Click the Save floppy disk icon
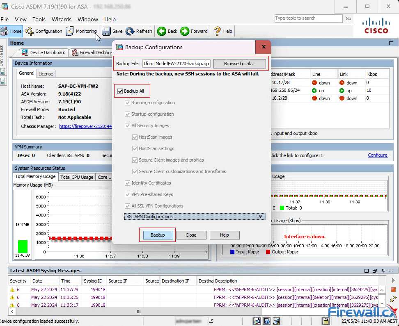Viewport: 399px width, 326px height. tap(106, 31)
